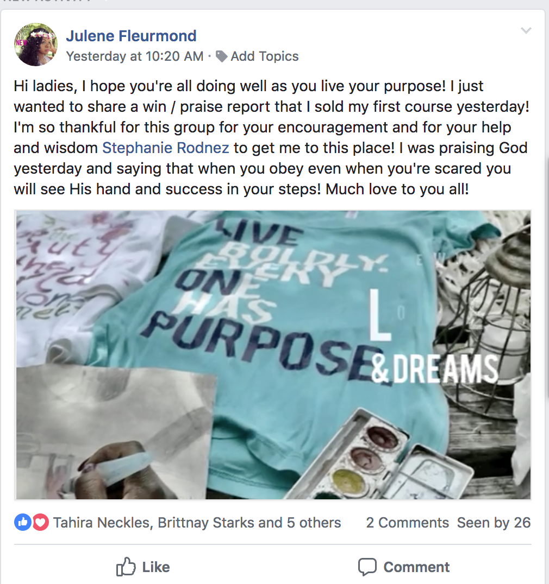
Task: Click the Add Topics tag icon
Action: tap(222, 56)
